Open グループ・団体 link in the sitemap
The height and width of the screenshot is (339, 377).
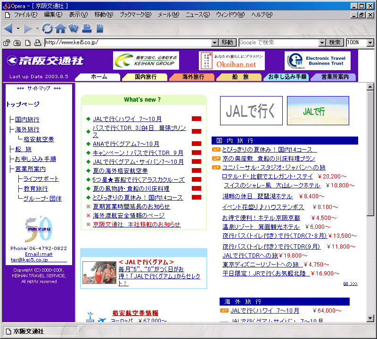(x=42, y=199)
